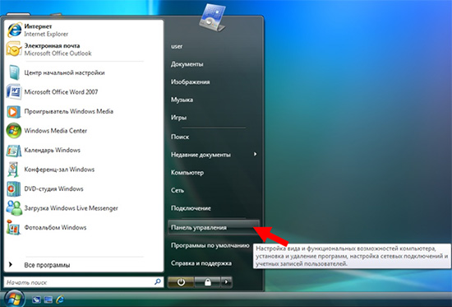Open the user personal folder
This screenshot has height=307, width=452.
[x=177, y=46]
